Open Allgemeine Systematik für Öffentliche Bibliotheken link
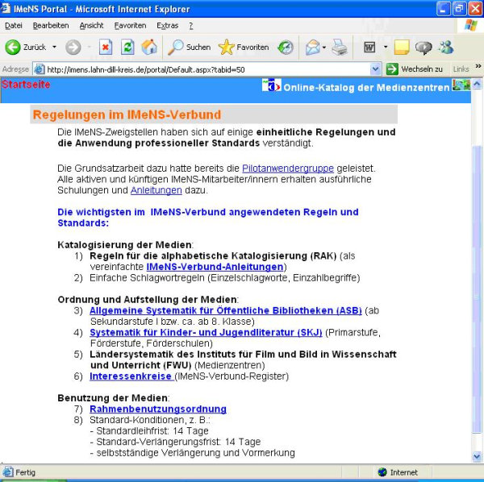The width and height of the screenshot is (484, 482). click(226, 310)
